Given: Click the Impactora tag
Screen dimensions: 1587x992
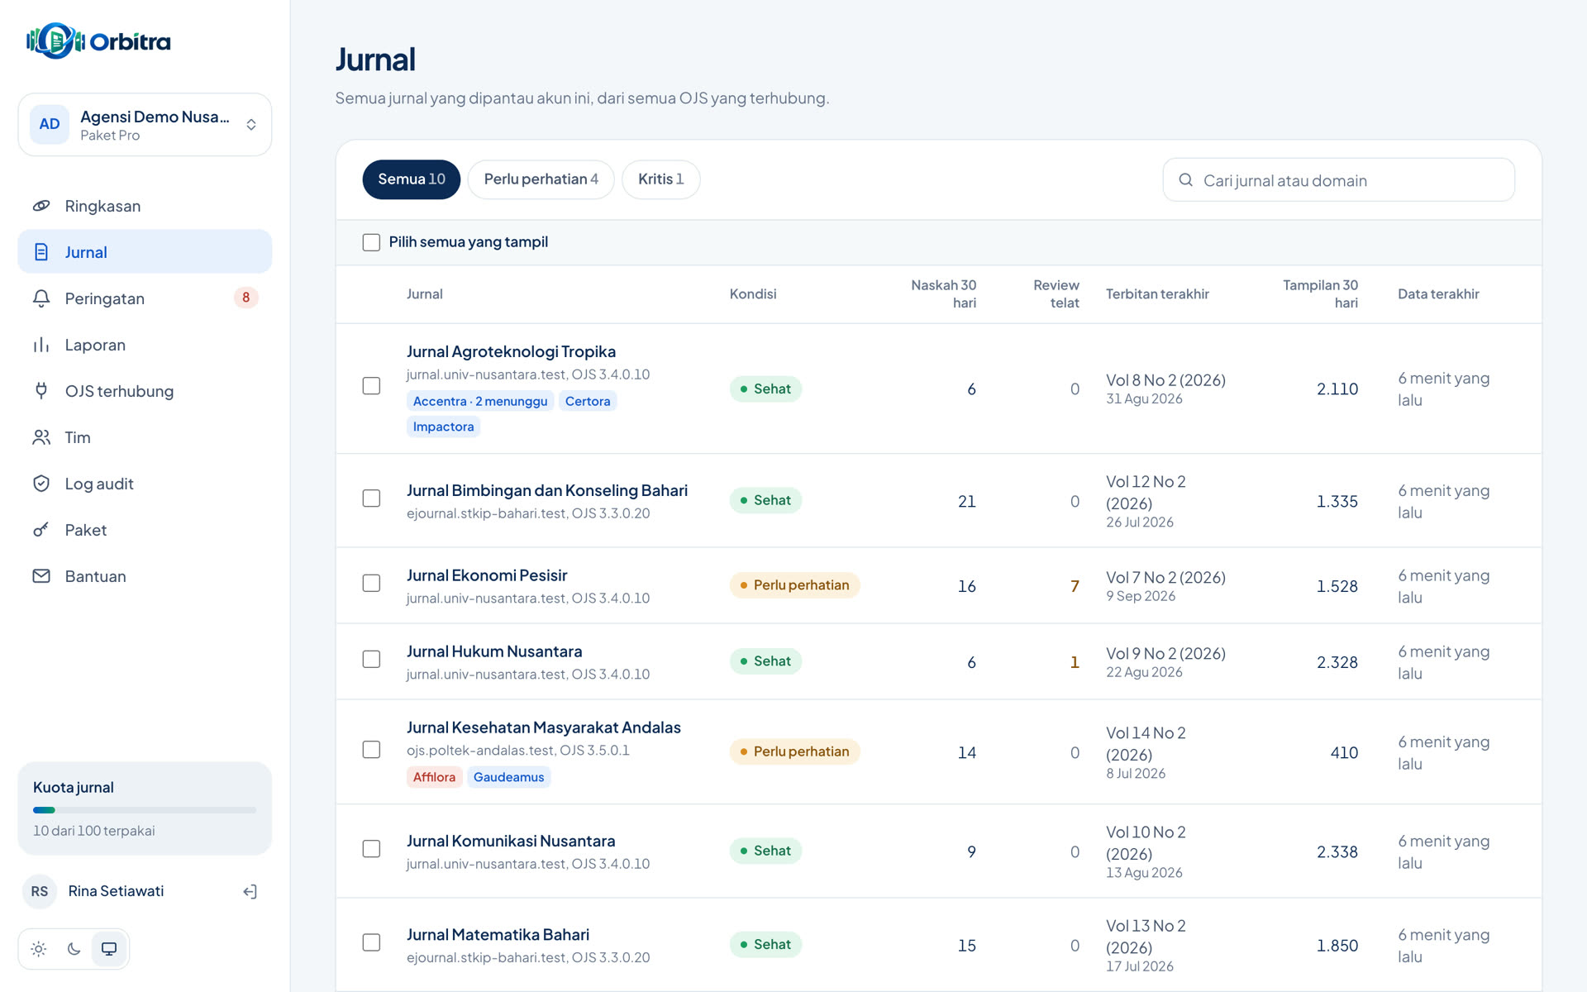Looking at the screenshot, I should coord(443,427).
